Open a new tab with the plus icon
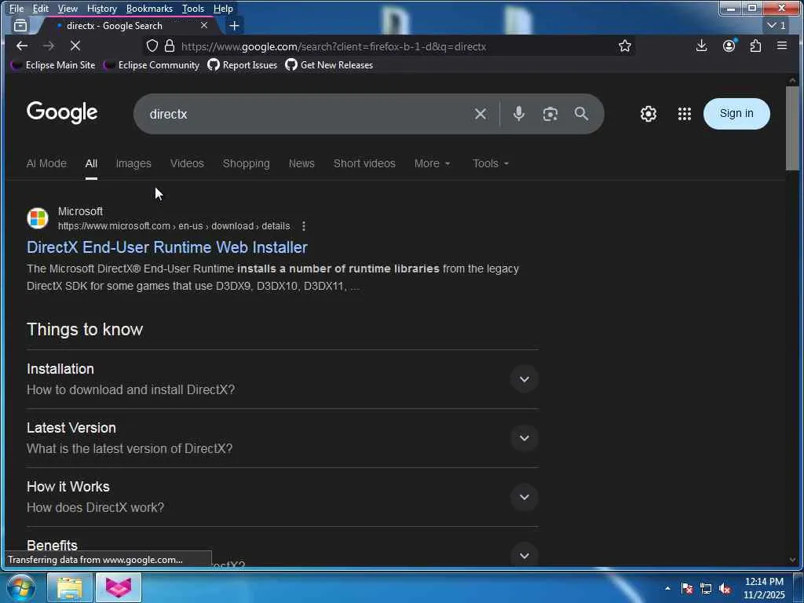The width and height of the screenshot is (804, 603). [234, 25]
